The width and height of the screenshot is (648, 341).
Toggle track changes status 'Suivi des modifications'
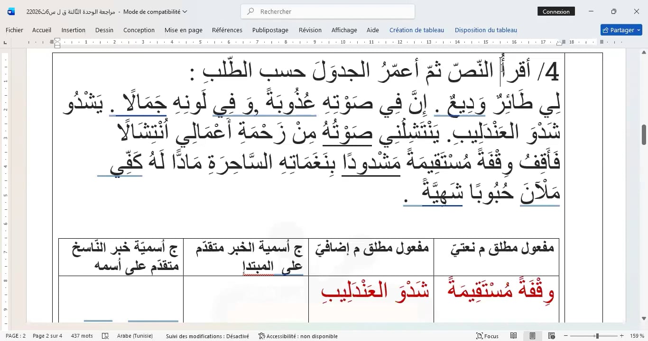207,336
